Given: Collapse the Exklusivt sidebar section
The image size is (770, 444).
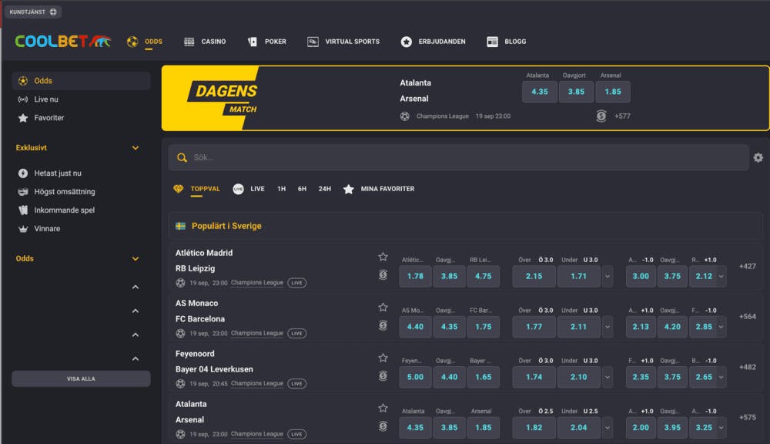Looking at the screenshot, I should 136,147.
